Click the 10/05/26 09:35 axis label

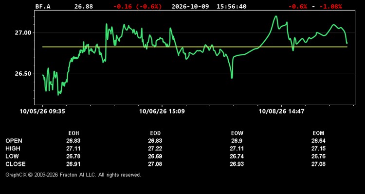pyautogui.click(x=42, y=111)
